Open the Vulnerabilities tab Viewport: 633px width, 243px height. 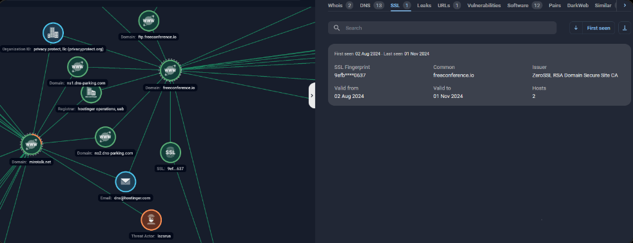pos(484,5)
